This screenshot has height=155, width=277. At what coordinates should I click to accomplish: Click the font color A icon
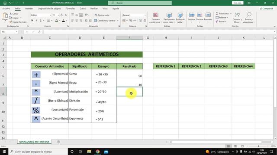click(x=64, y=21)
